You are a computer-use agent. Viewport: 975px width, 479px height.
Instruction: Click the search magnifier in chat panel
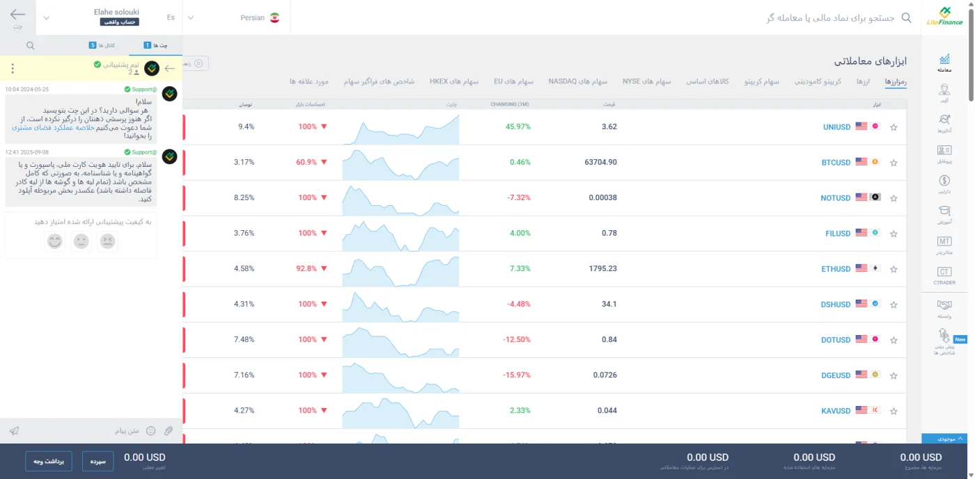pyautogui.click(x=30, y=45)
